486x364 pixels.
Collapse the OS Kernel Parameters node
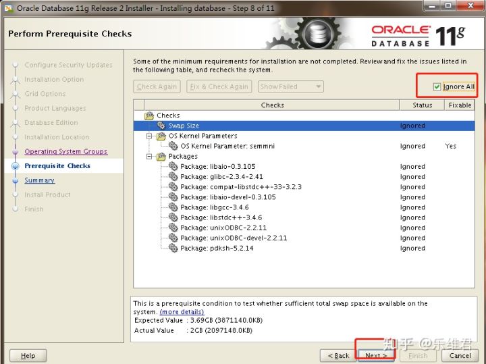[x=150, y=136]
